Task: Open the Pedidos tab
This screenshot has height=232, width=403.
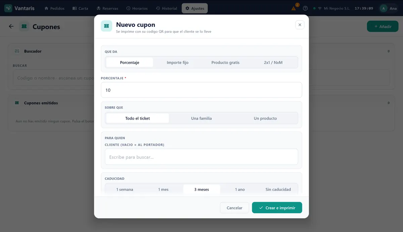Action: 54,8
